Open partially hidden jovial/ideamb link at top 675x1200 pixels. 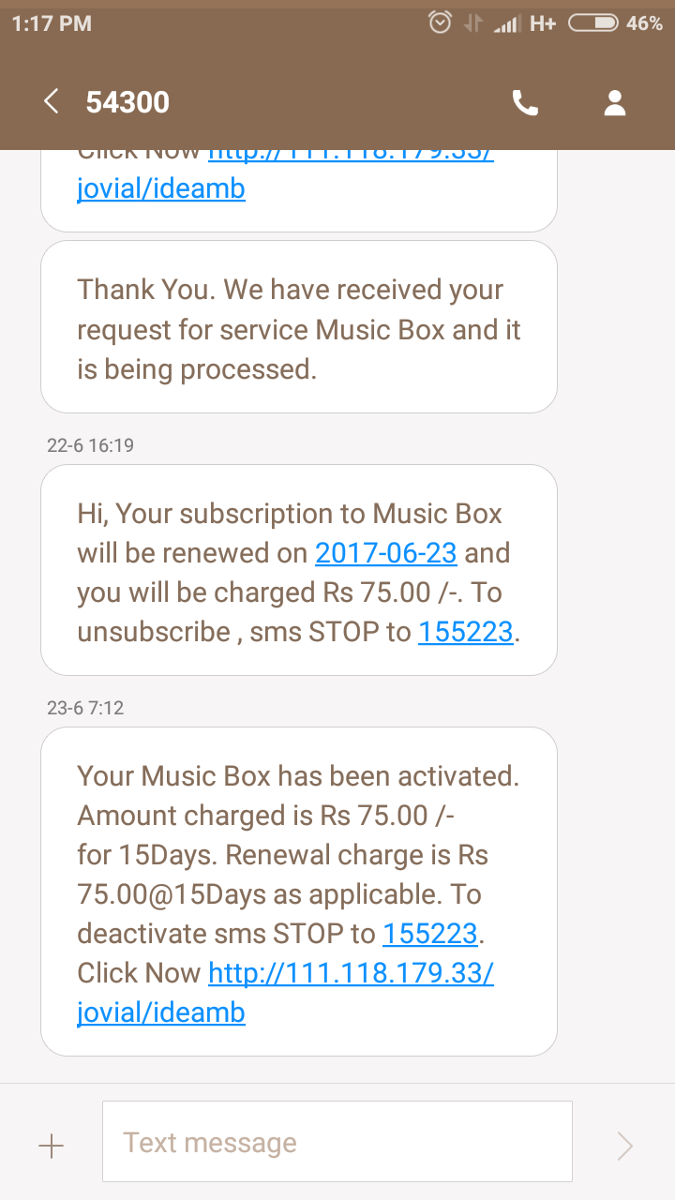click(x=161, y=188)
